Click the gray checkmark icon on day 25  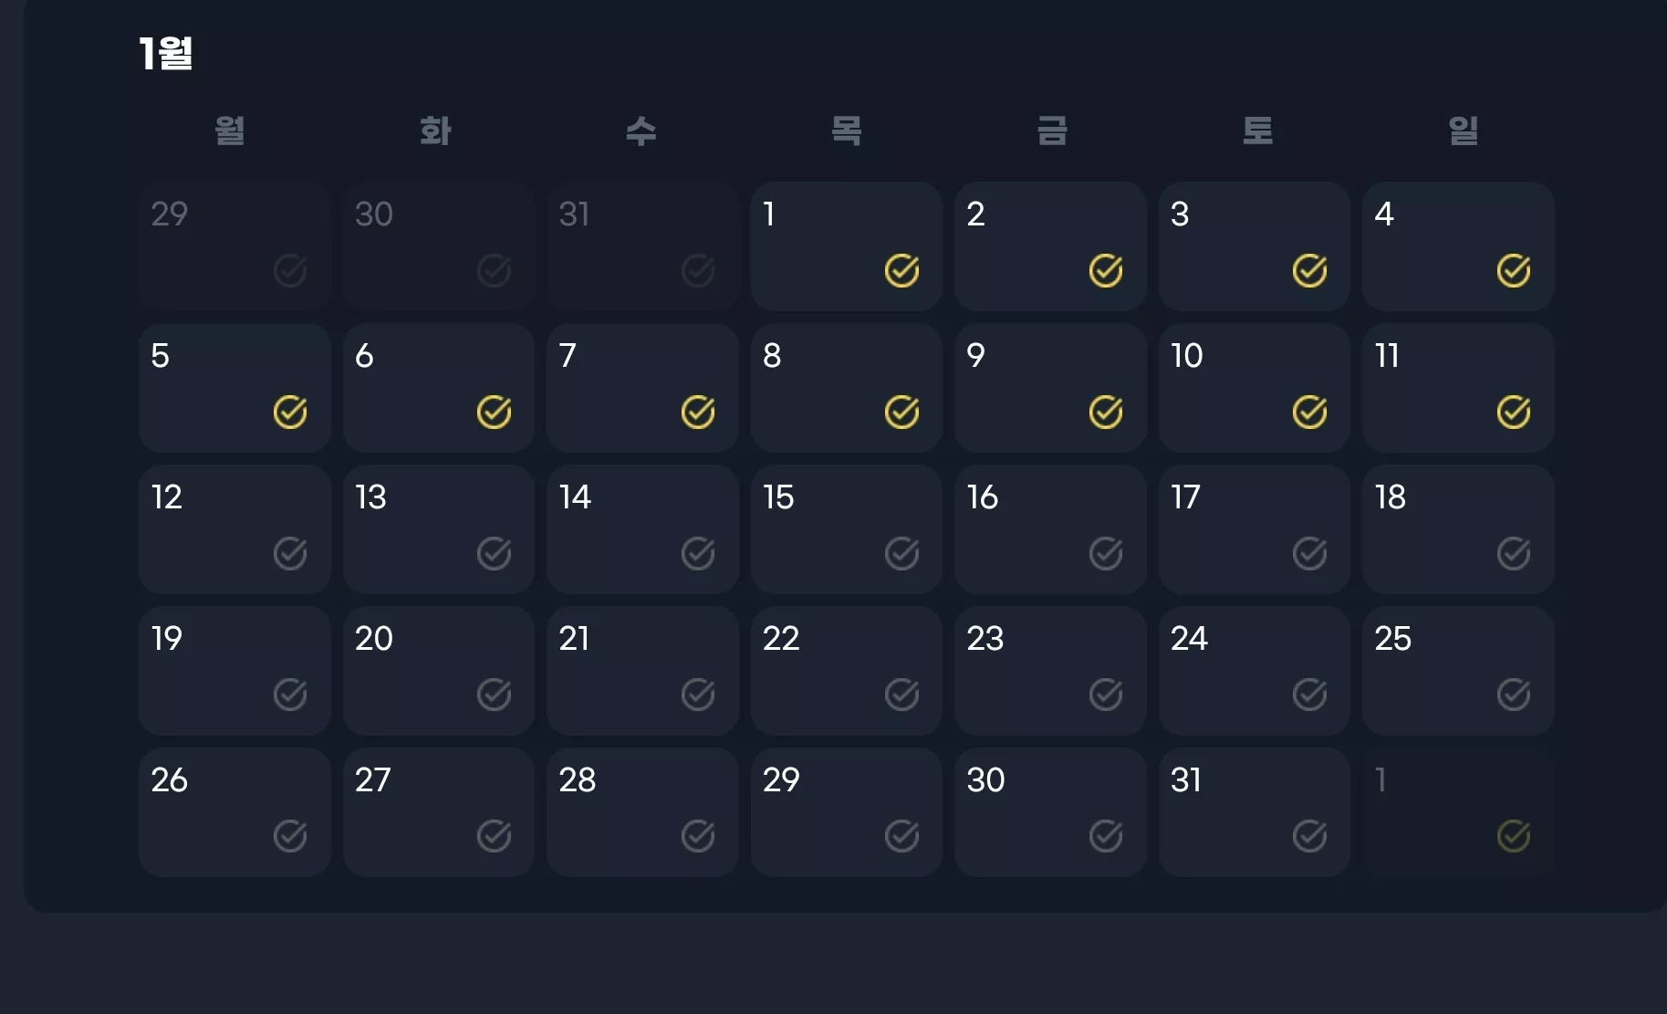1514,695
